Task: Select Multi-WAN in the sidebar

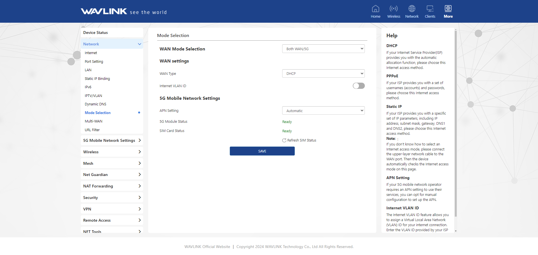Action: pos(94,121)
